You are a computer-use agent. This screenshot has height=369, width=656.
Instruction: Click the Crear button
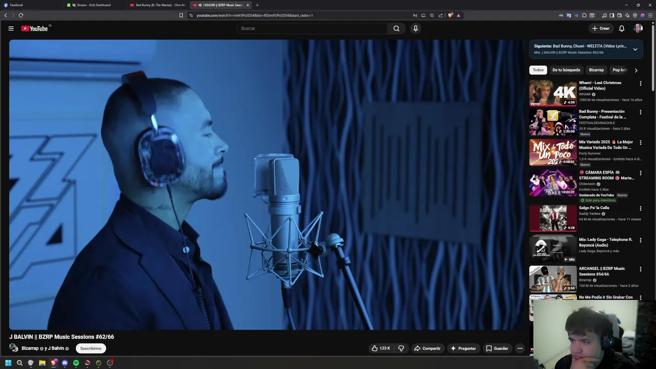601,29
